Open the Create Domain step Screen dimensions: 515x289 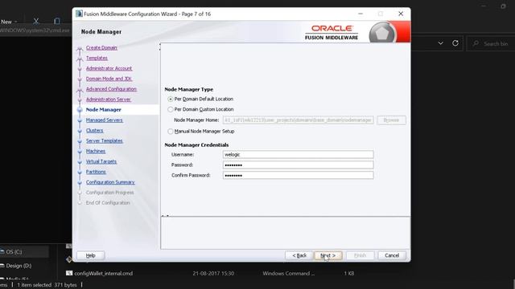[101, 48]
